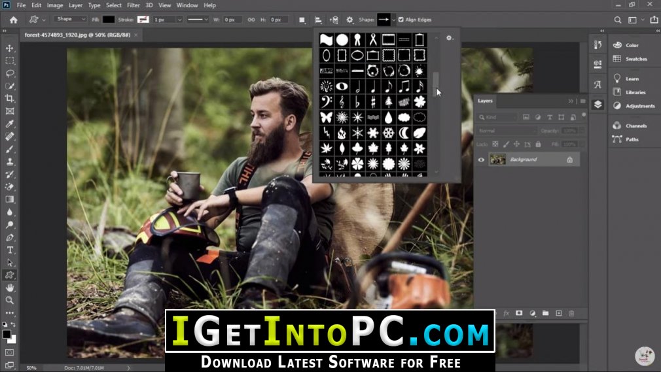
Task: Select the Lasso tool
Action: (x=10, y=73)
